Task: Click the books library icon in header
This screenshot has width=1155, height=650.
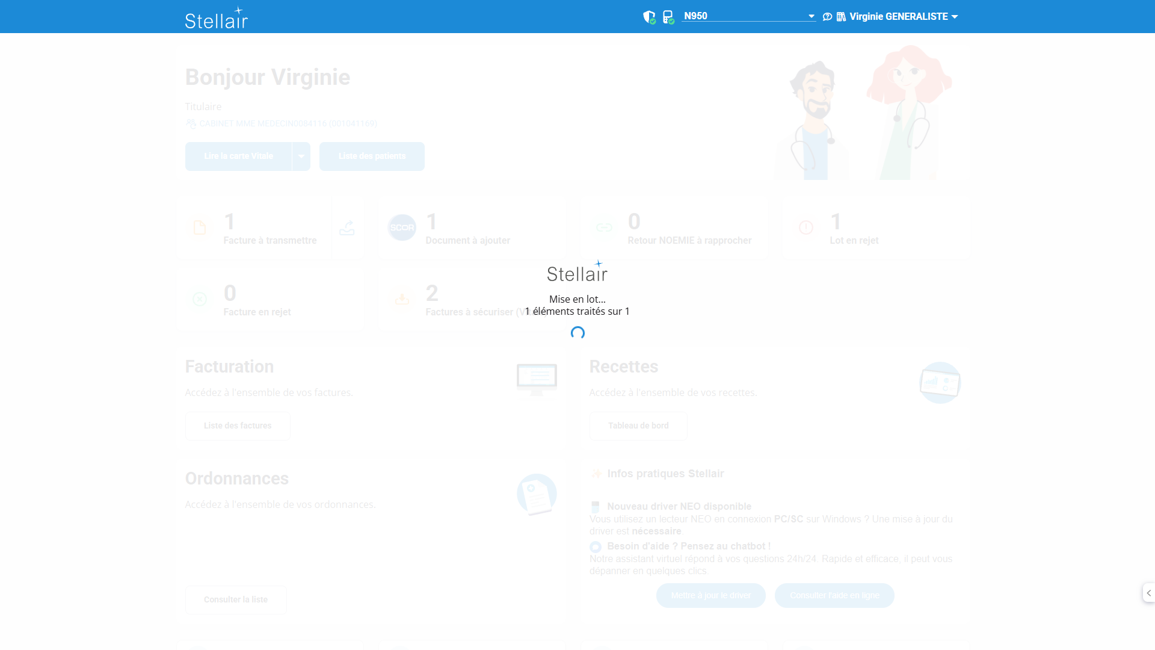Action: point(841,17)
